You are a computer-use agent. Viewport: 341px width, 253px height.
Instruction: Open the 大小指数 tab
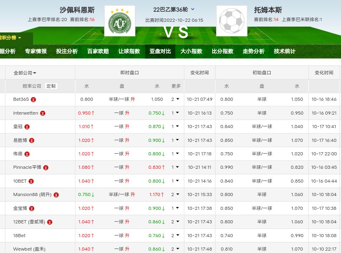point(191,51)
